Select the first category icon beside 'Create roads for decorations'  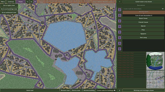[120, 10]
